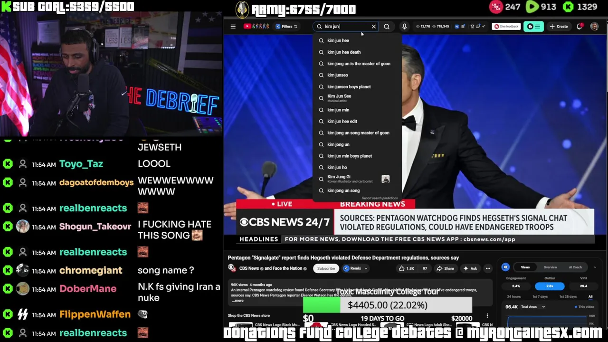Select '1st 28 days' time range

[x=568, y=297]
